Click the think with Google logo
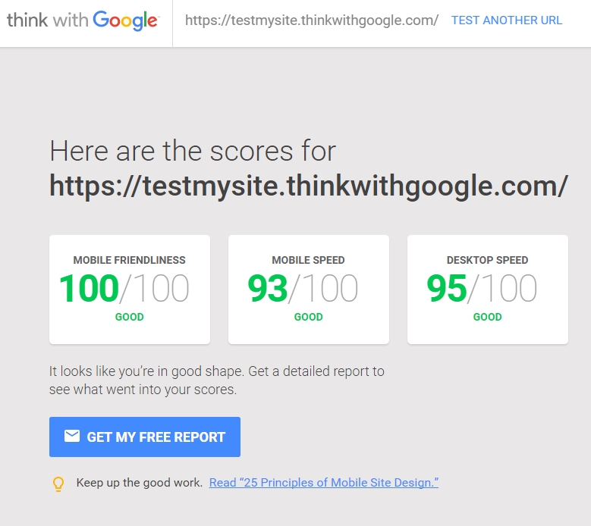Viewport: 591px width, 526px height. (x=83, y=20)
